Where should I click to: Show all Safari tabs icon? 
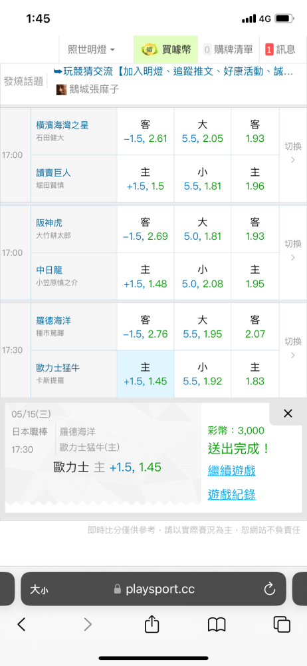282,624
